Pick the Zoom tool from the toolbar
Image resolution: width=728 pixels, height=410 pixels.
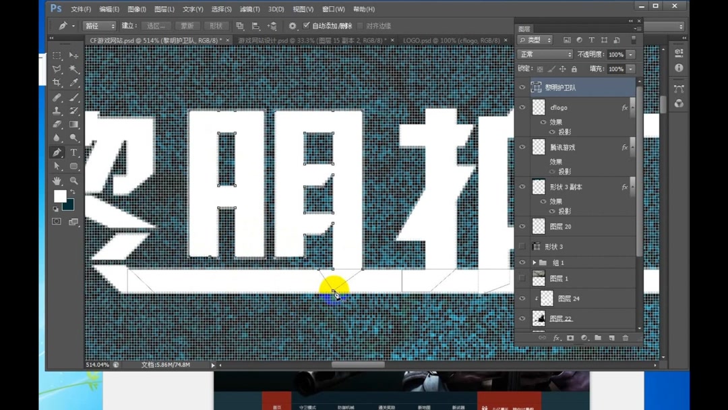(73, 180)
